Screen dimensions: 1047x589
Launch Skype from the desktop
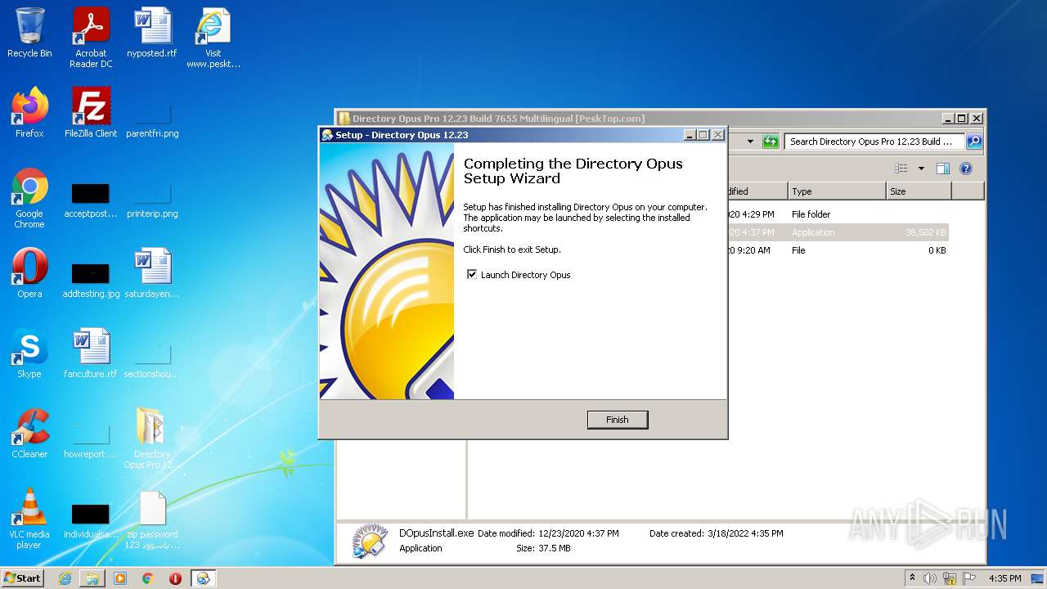click(29, 353)
